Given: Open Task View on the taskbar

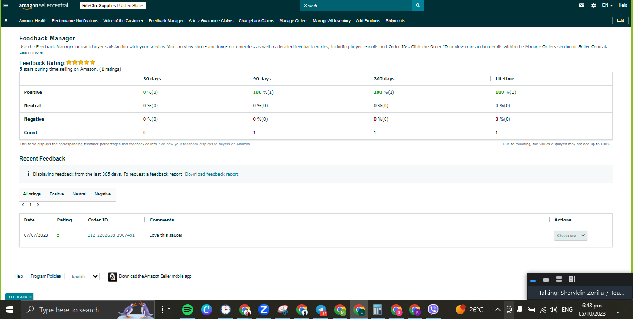Looking at the screenshot, I should point(165,310).
